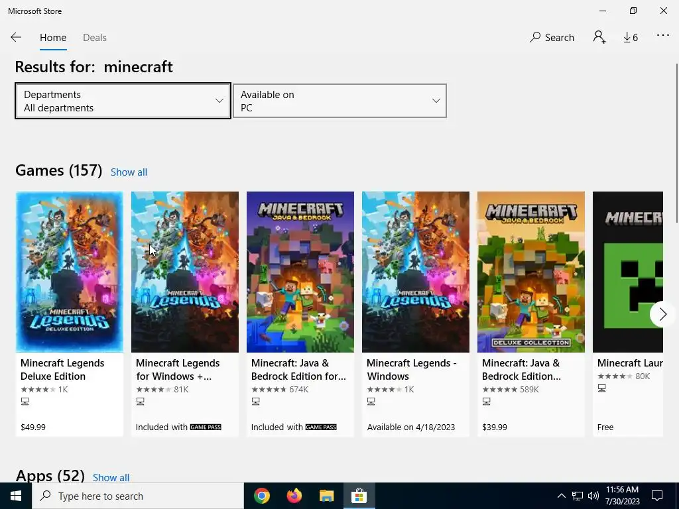Open Minecraft Legends - Windows cover art
The width and height of the screenshot is (679, 509).
click(416, 272)
